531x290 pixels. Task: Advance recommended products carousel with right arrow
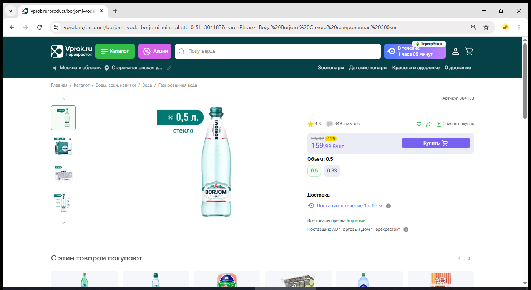click(469, 258)
